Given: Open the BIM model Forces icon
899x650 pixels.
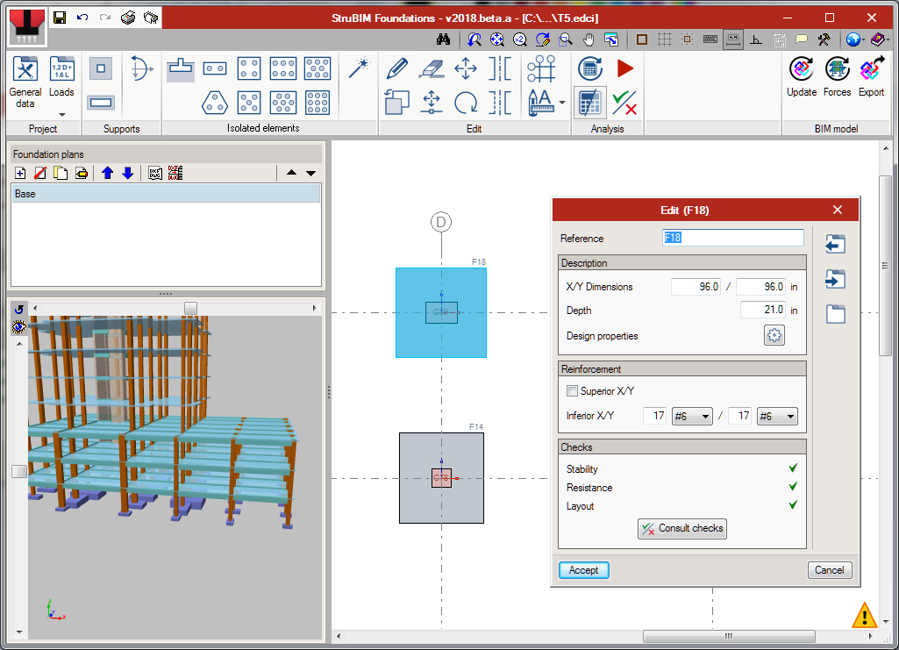Looking at the screenshot, I should click(x=837, y=77).
